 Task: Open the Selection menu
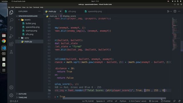pyautogui.click(x=18, y=7)
